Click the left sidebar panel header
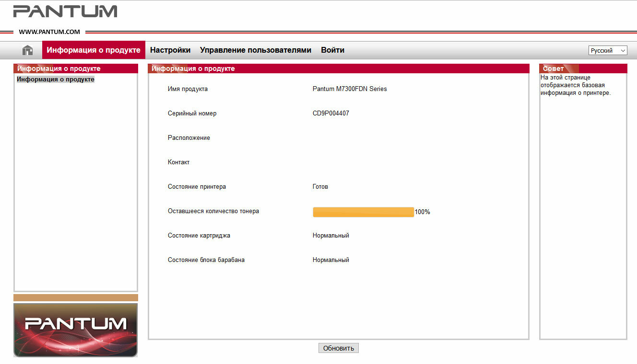The height and width of the screenshot is (364, 637). [x=76, y=68]
